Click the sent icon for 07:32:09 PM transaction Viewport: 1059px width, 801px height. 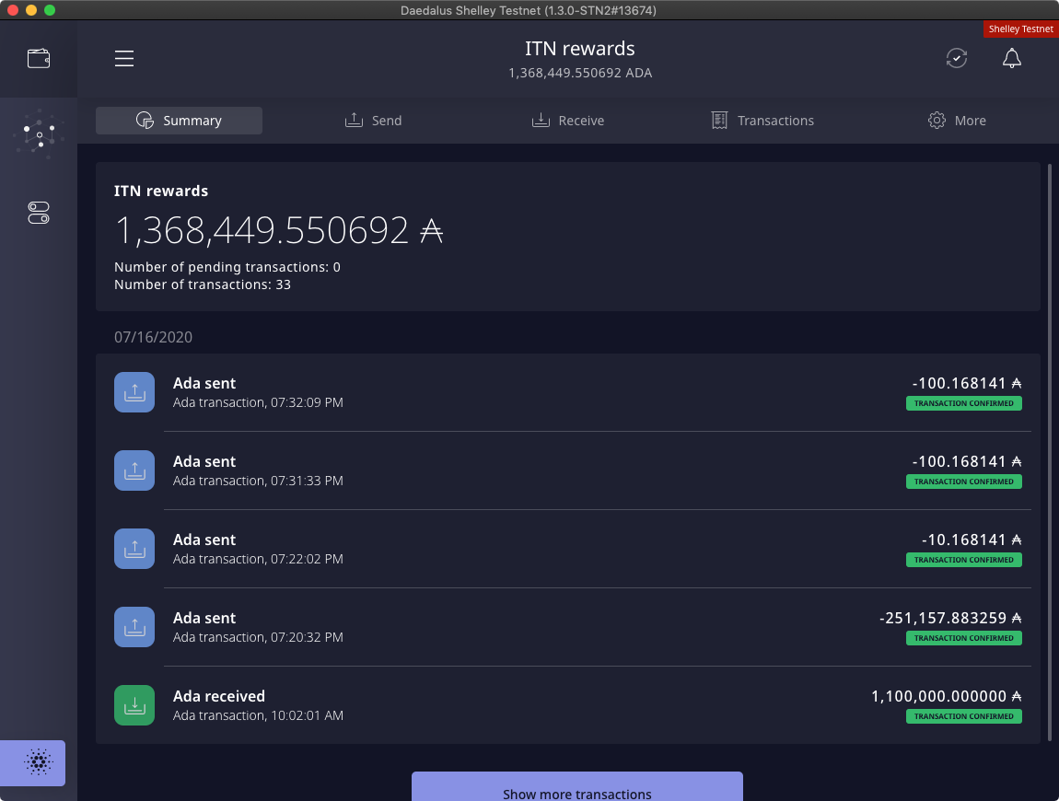[x=134, y=392]
